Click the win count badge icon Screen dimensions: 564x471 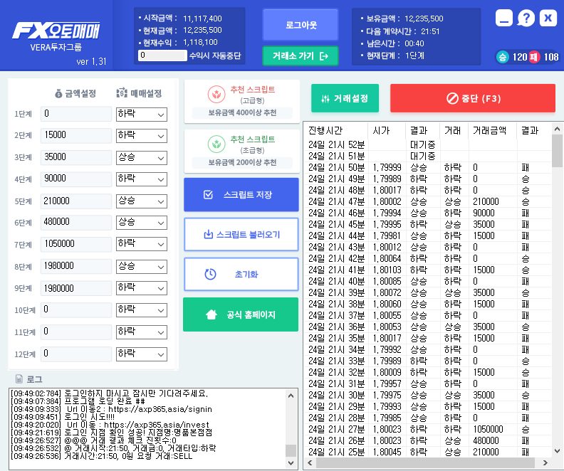coord(503,57)
